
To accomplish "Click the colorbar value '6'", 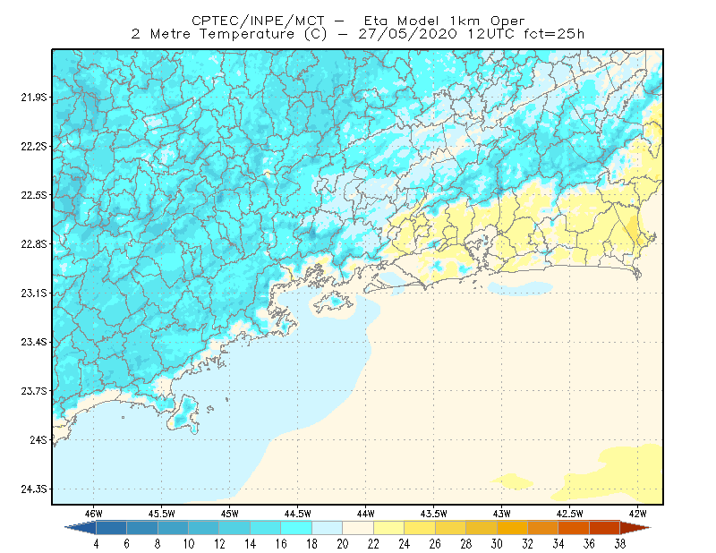I will [126, 544].
